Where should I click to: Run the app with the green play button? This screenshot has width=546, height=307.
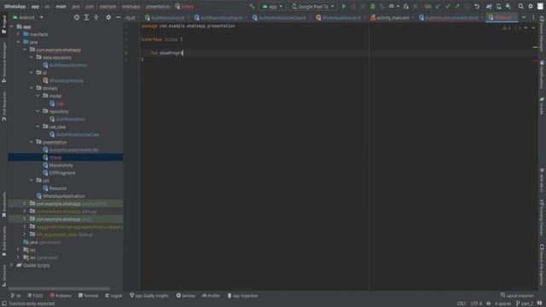pos(344,6)
